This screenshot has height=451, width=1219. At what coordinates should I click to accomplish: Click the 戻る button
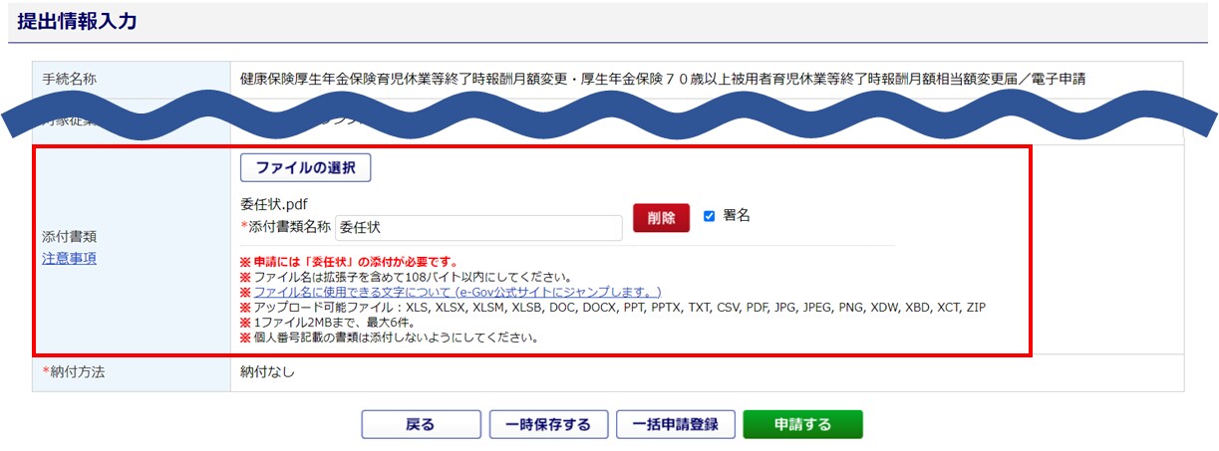(420, 425)
